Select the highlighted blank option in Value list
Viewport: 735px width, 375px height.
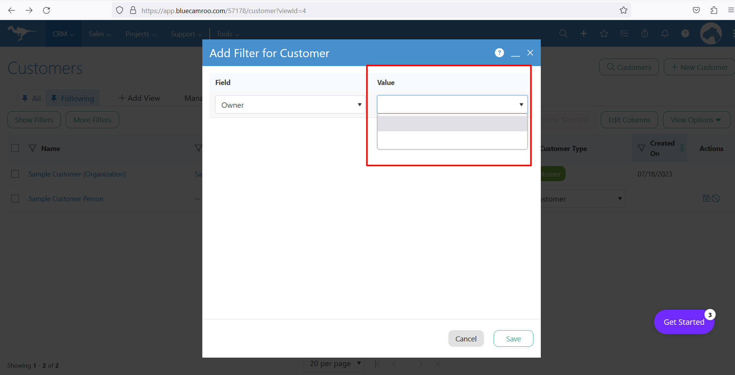click(452, 124)
